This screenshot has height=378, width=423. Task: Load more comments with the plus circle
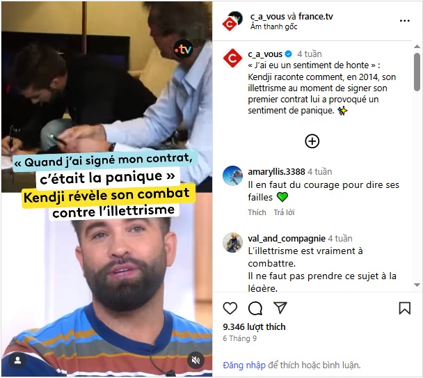tap(312, 141)
